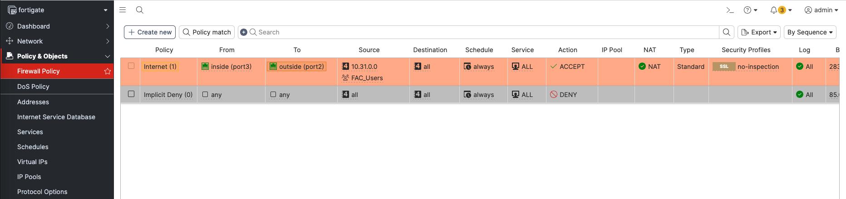The height and width of the screenshot is (199, 846).
Task: Tick the Implicit Deny row checkbox
Action: pyautogui.click(x=131, y=94)
